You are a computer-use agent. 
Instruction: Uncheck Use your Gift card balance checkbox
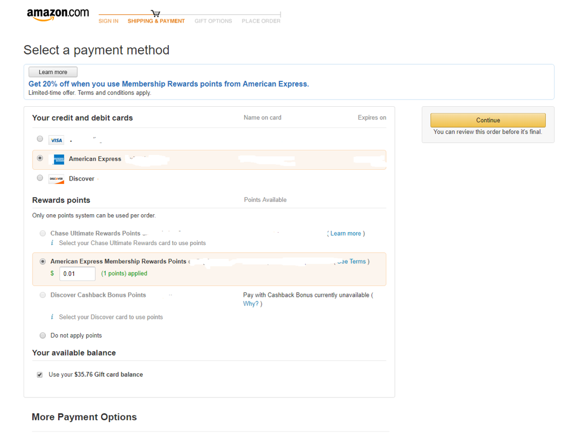point(39,374)
